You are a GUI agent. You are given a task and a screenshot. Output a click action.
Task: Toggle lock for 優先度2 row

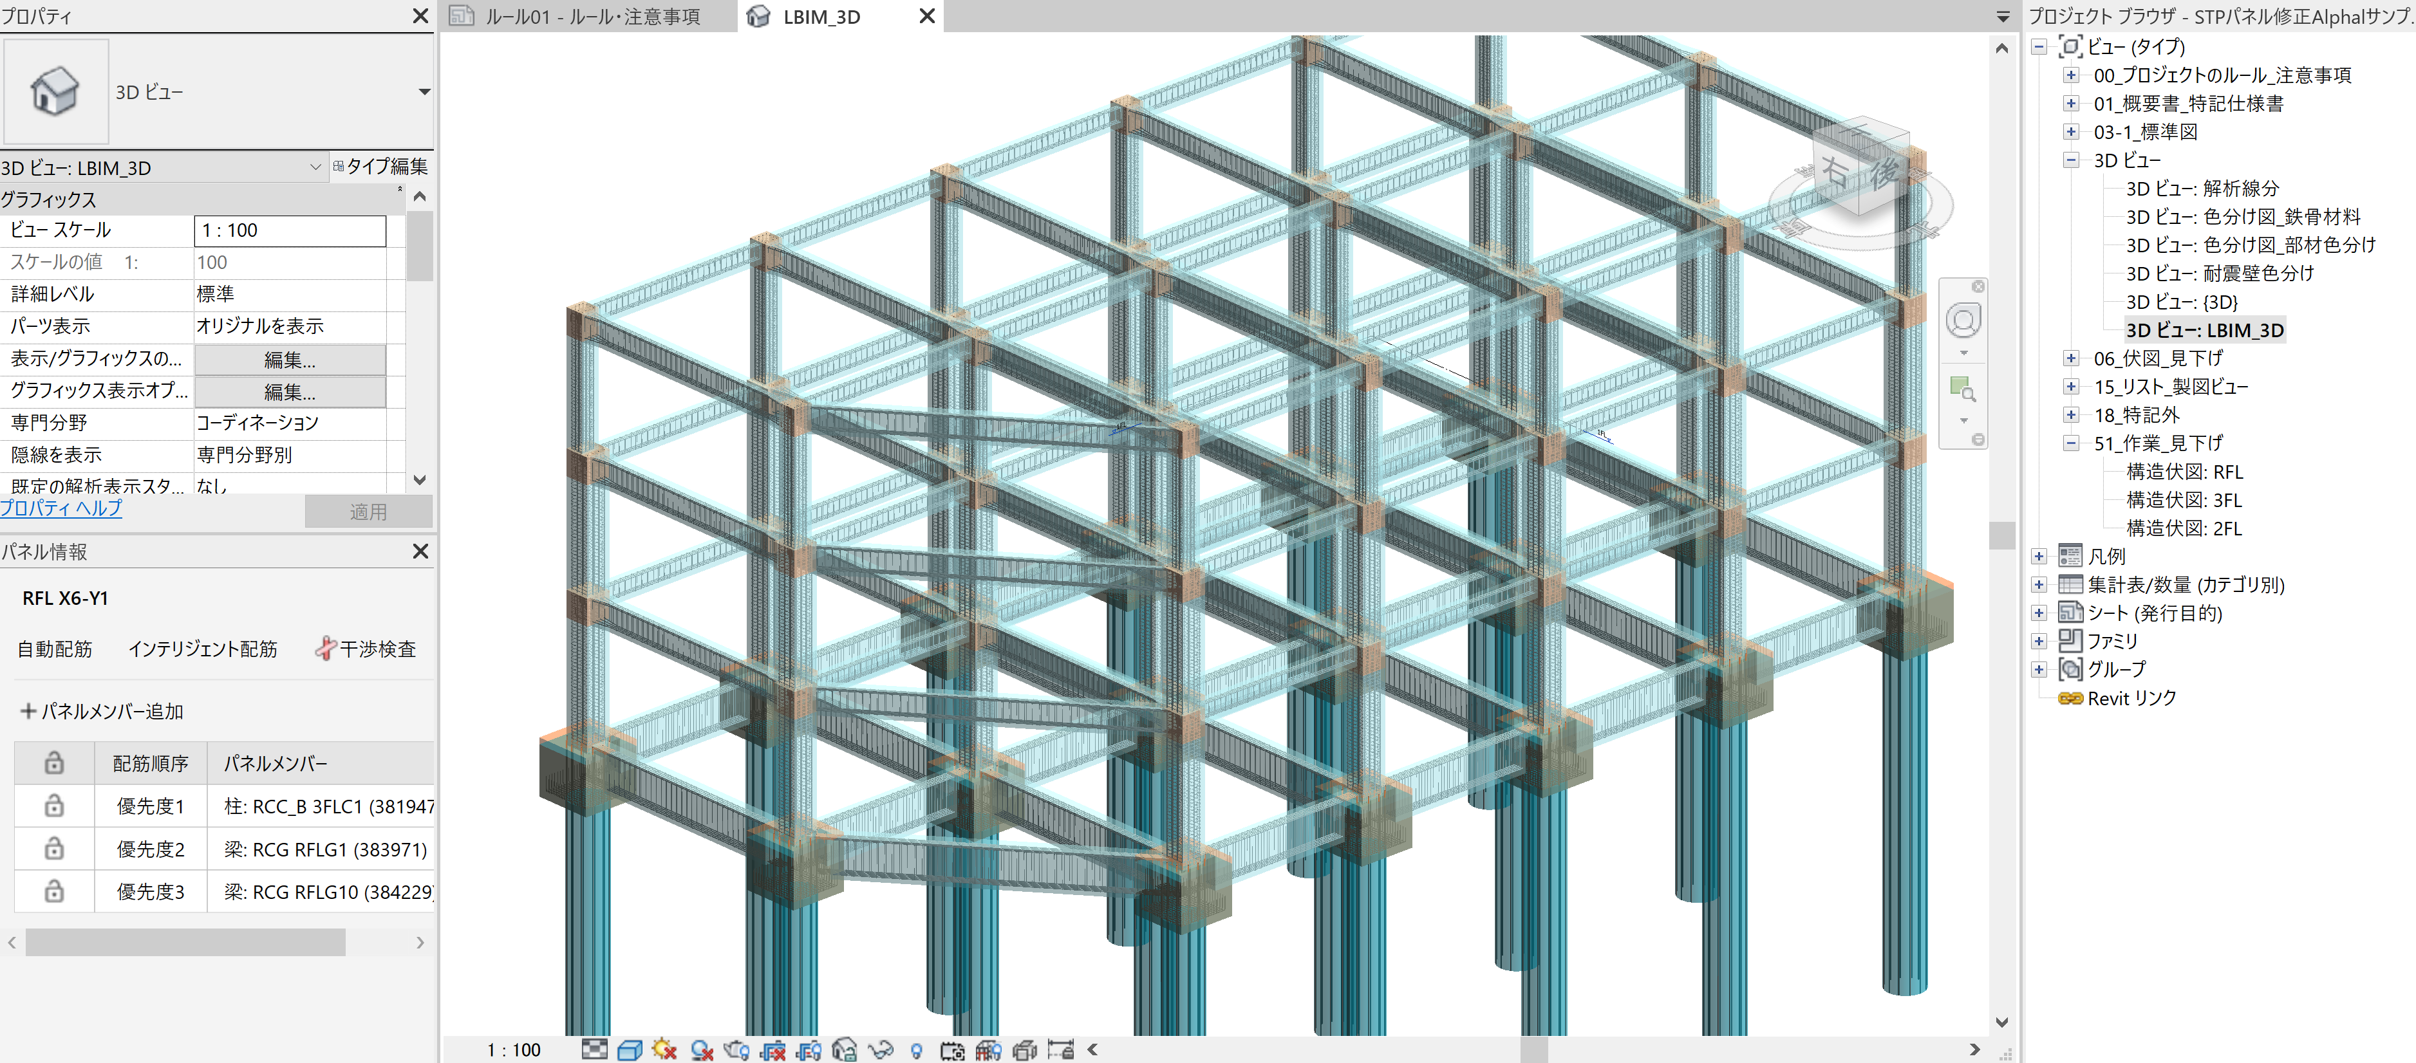(55, 849)
